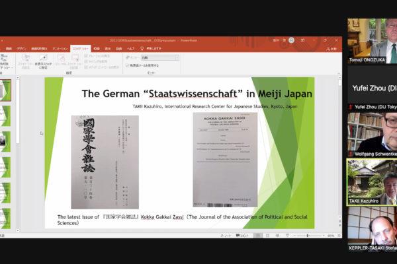Click the main editor scroll-up arrow
397x264 pixels.
pyautogui.click(x=340, y=78)
